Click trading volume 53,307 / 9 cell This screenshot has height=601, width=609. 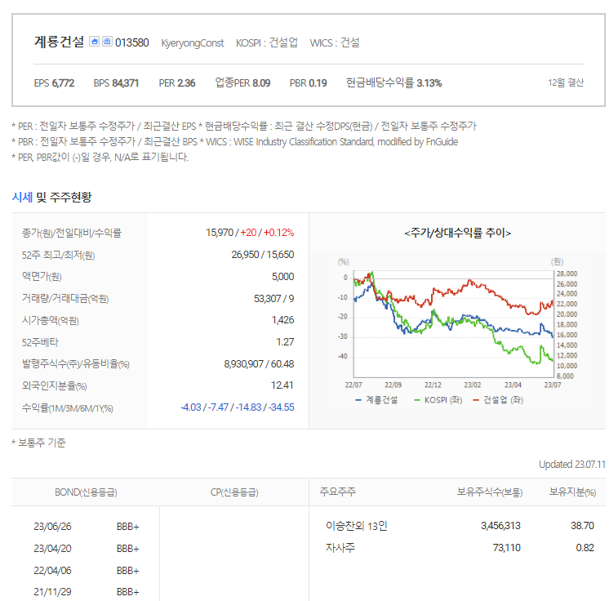tap(273, 298)
